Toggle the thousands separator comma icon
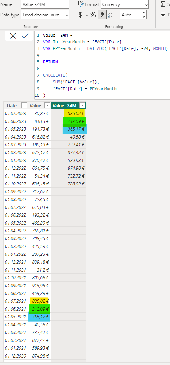 pos(102,15)
